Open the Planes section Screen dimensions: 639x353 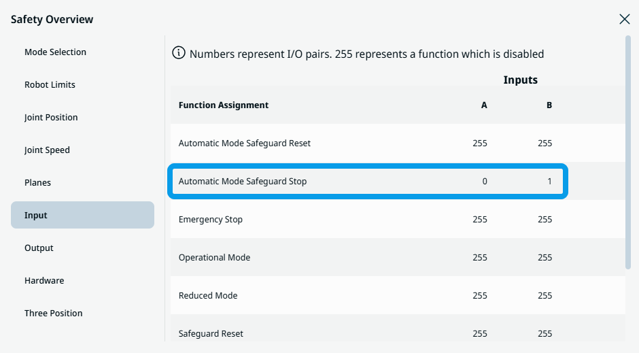[37, 183]
